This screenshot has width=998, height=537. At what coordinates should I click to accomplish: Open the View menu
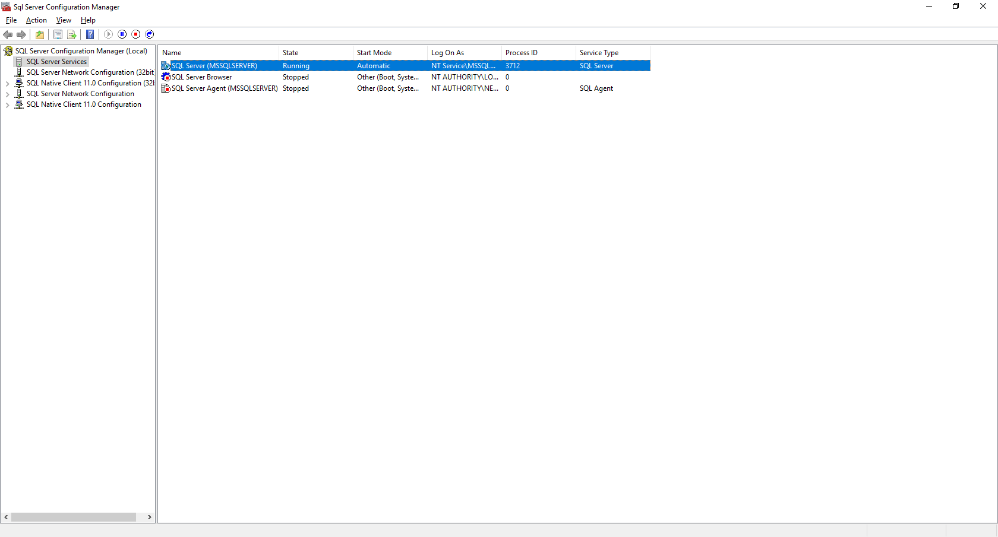pos(64,20)
